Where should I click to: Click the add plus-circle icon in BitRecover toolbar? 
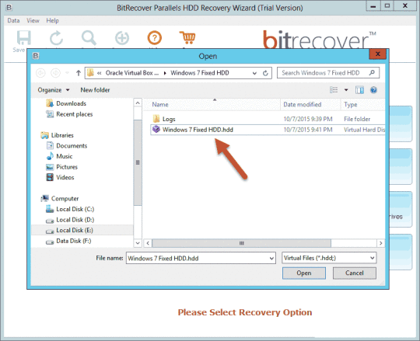(122, 38)
